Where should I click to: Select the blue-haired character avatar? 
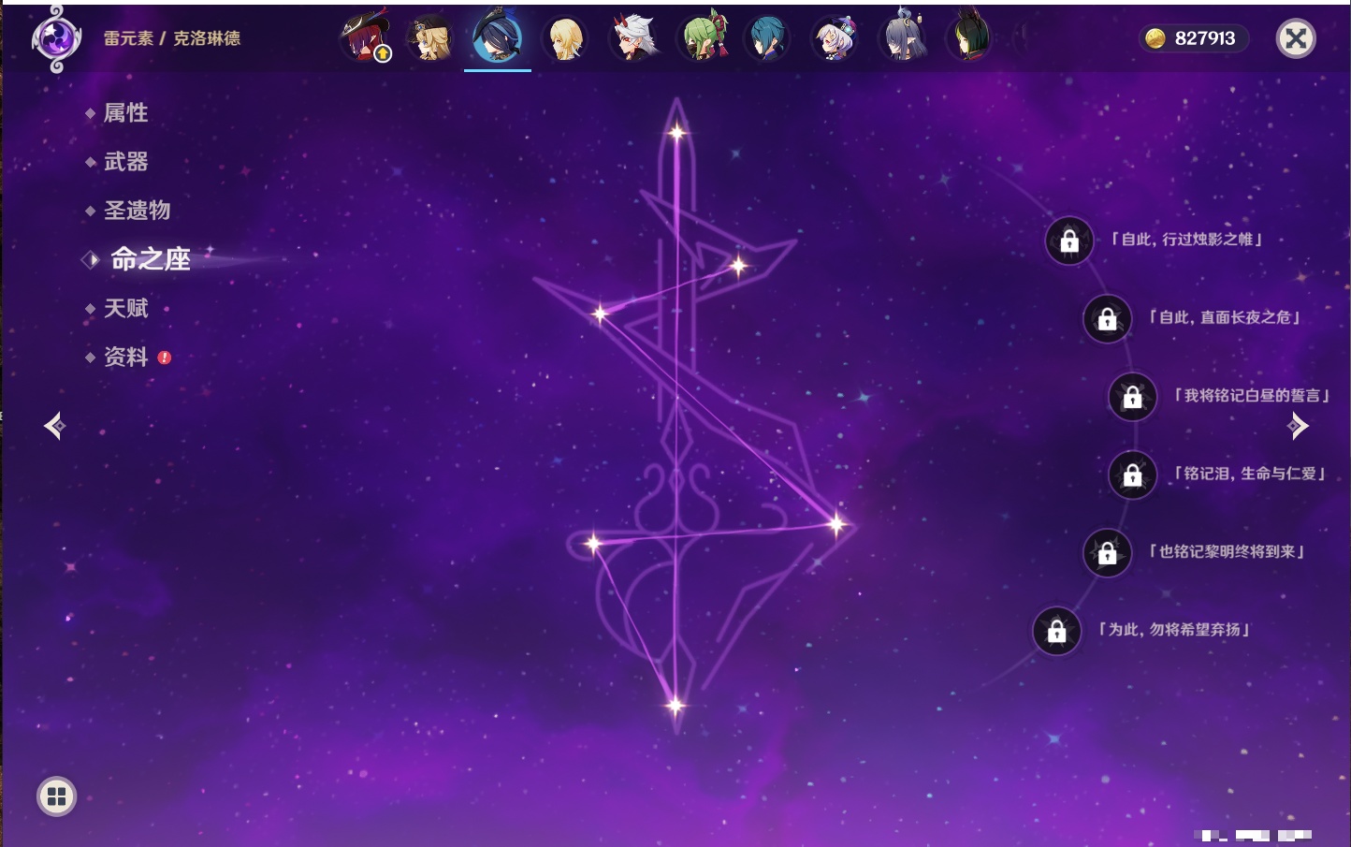coord(767,38)
